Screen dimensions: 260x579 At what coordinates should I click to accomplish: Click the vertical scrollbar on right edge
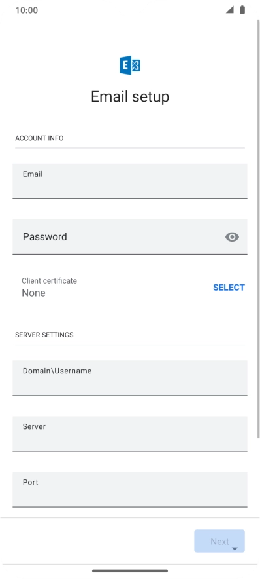258,229
